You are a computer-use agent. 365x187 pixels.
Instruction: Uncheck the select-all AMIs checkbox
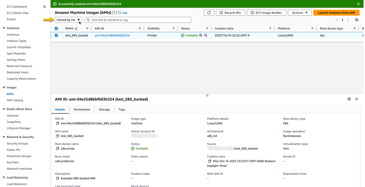pyautogui.click(x=56, y=28)
